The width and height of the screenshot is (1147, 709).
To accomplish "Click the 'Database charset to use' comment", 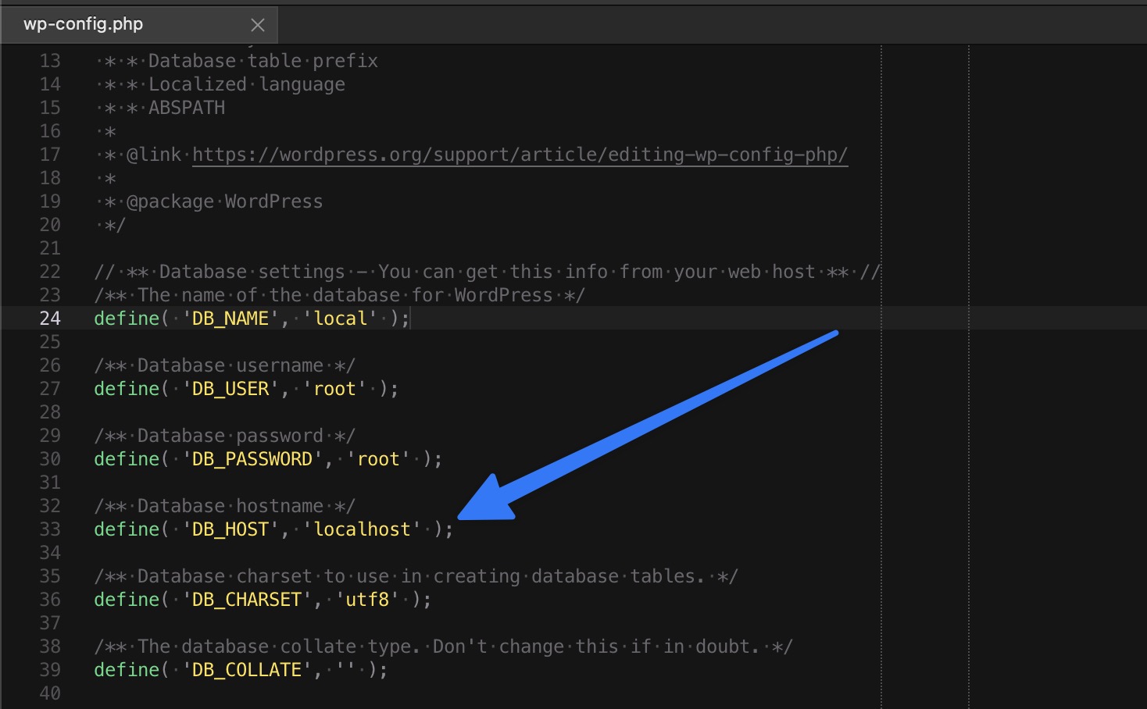I will pyautogui.click(x=416, y=576).
